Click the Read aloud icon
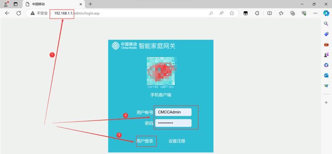This screenshot has width=332, height=154. tap(221, 13)
